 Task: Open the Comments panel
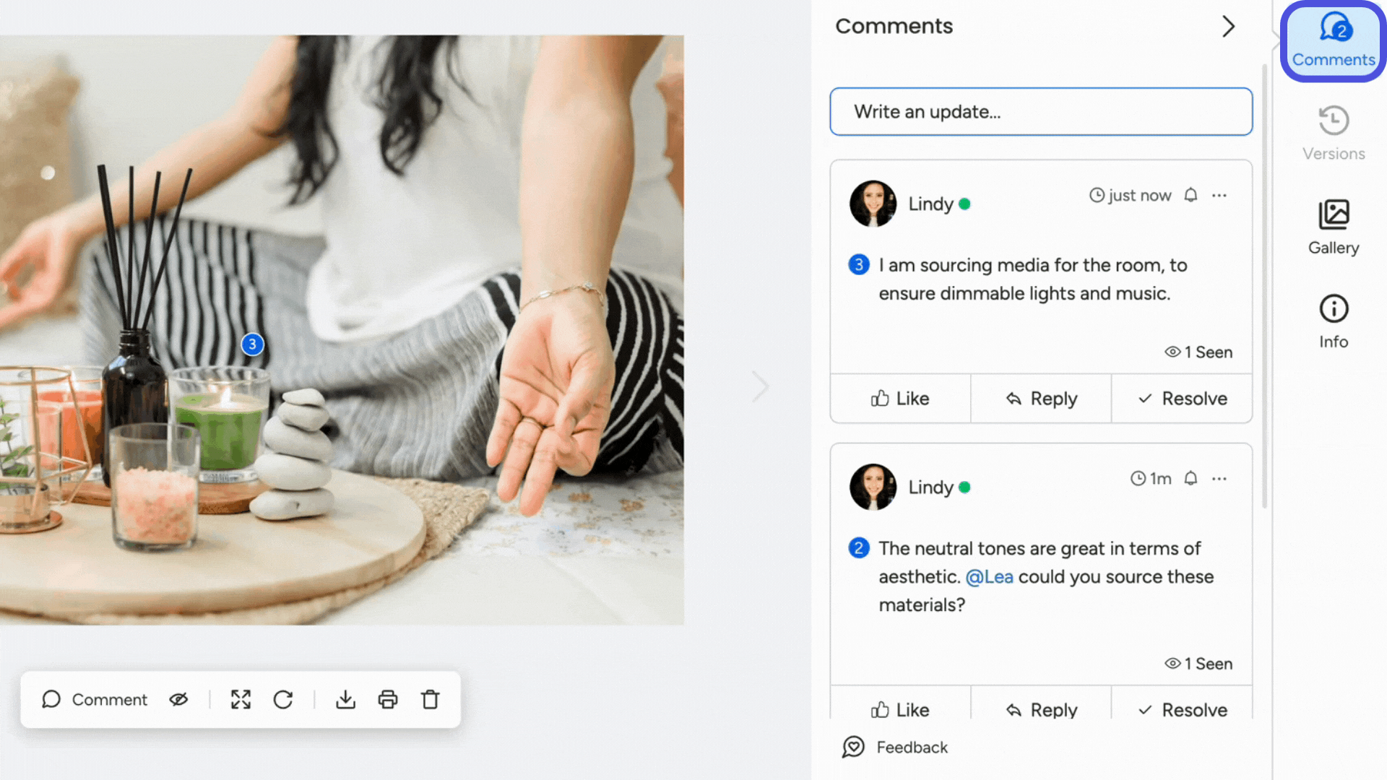pos(1334,40)
